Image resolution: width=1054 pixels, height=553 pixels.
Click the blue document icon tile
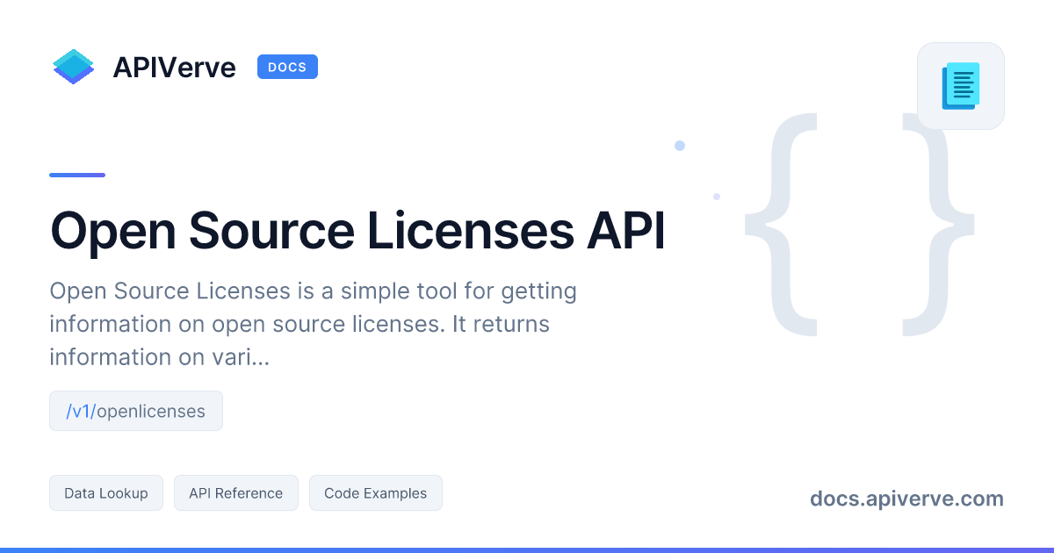click(961, 86)
